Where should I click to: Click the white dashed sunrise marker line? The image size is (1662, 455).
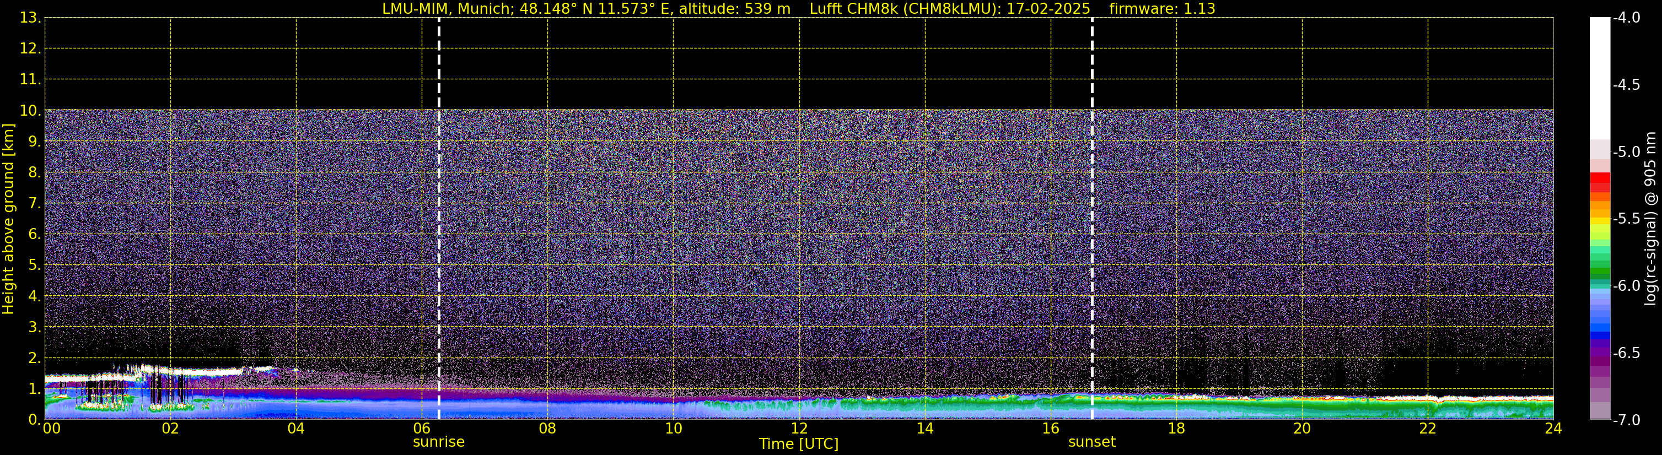pos(439,219)
